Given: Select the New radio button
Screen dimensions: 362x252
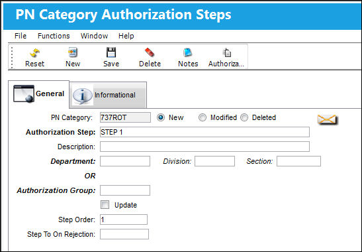Looking at the screenshot, I should click(161, 117).
